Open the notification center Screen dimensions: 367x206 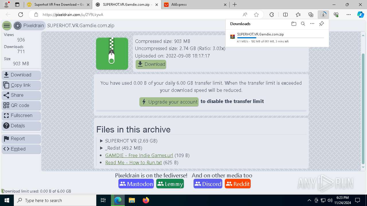[358, 200]
